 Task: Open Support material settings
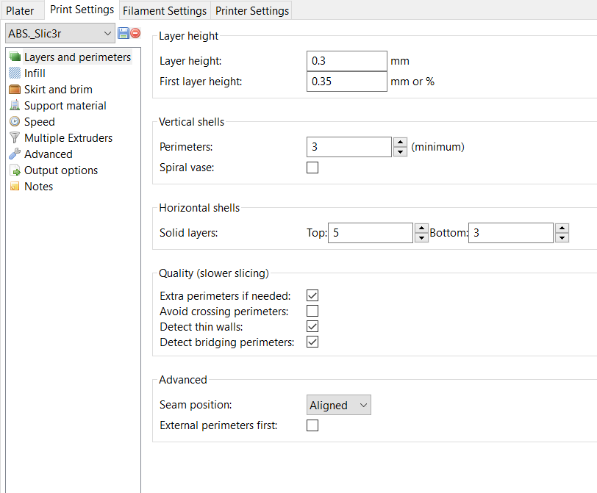click(x=65, y=106)
